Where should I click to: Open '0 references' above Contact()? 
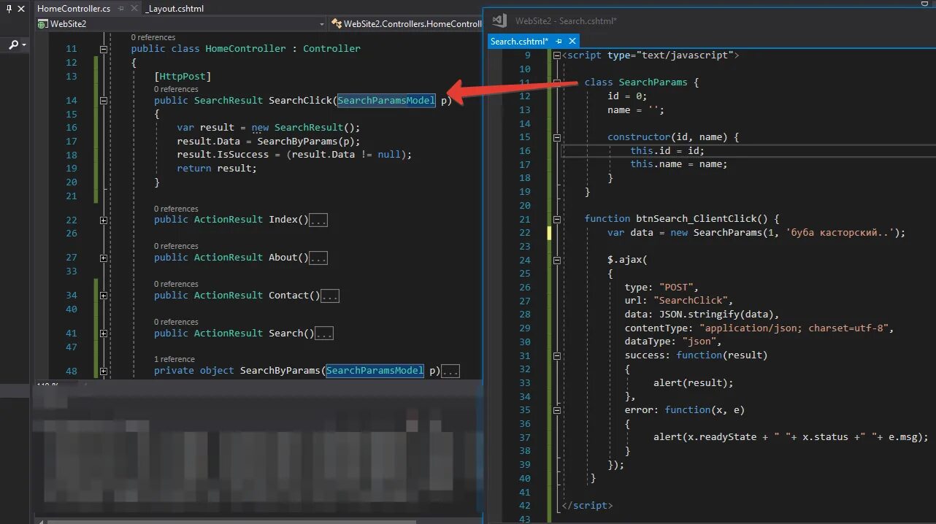(176, 284)
